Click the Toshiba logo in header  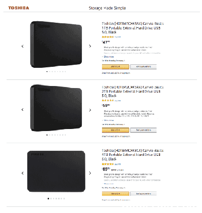pos(19,8)
